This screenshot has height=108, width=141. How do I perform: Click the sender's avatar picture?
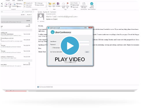(41, 17)
